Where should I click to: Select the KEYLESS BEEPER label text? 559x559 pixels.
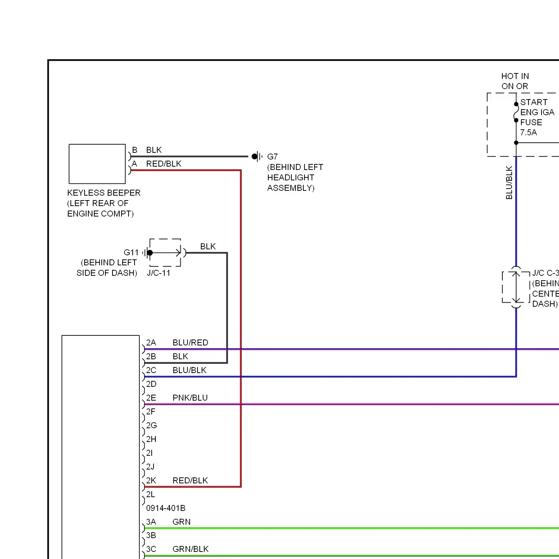[x=104, y=193]
